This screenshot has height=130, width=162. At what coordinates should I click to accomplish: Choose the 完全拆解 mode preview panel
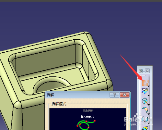click(x=88, y=119)
